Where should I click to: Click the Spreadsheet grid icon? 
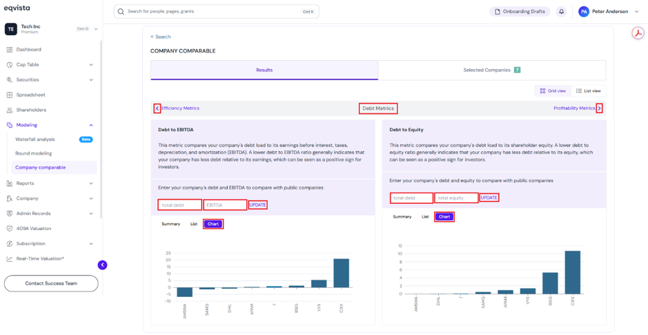10,95
